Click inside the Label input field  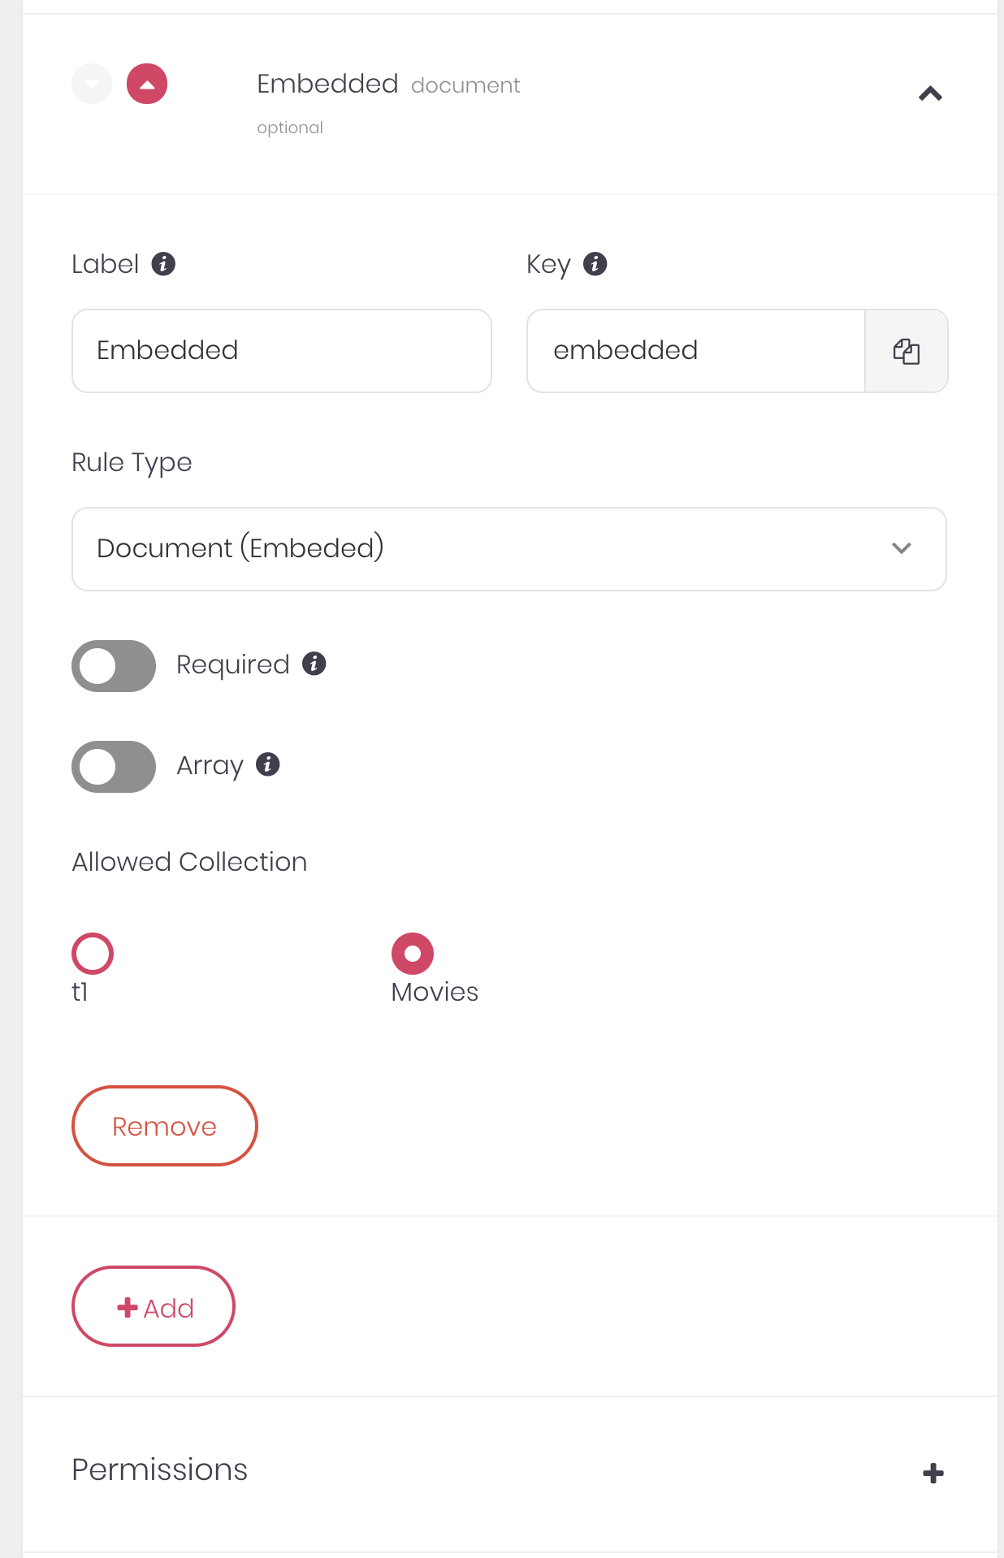[x=281, y=350]
